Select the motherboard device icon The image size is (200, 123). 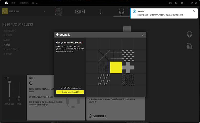tap(58, 12)
